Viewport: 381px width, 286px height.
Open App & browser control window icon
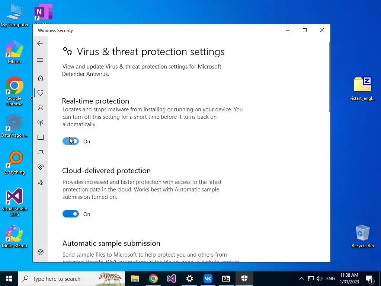coord(41,137)
